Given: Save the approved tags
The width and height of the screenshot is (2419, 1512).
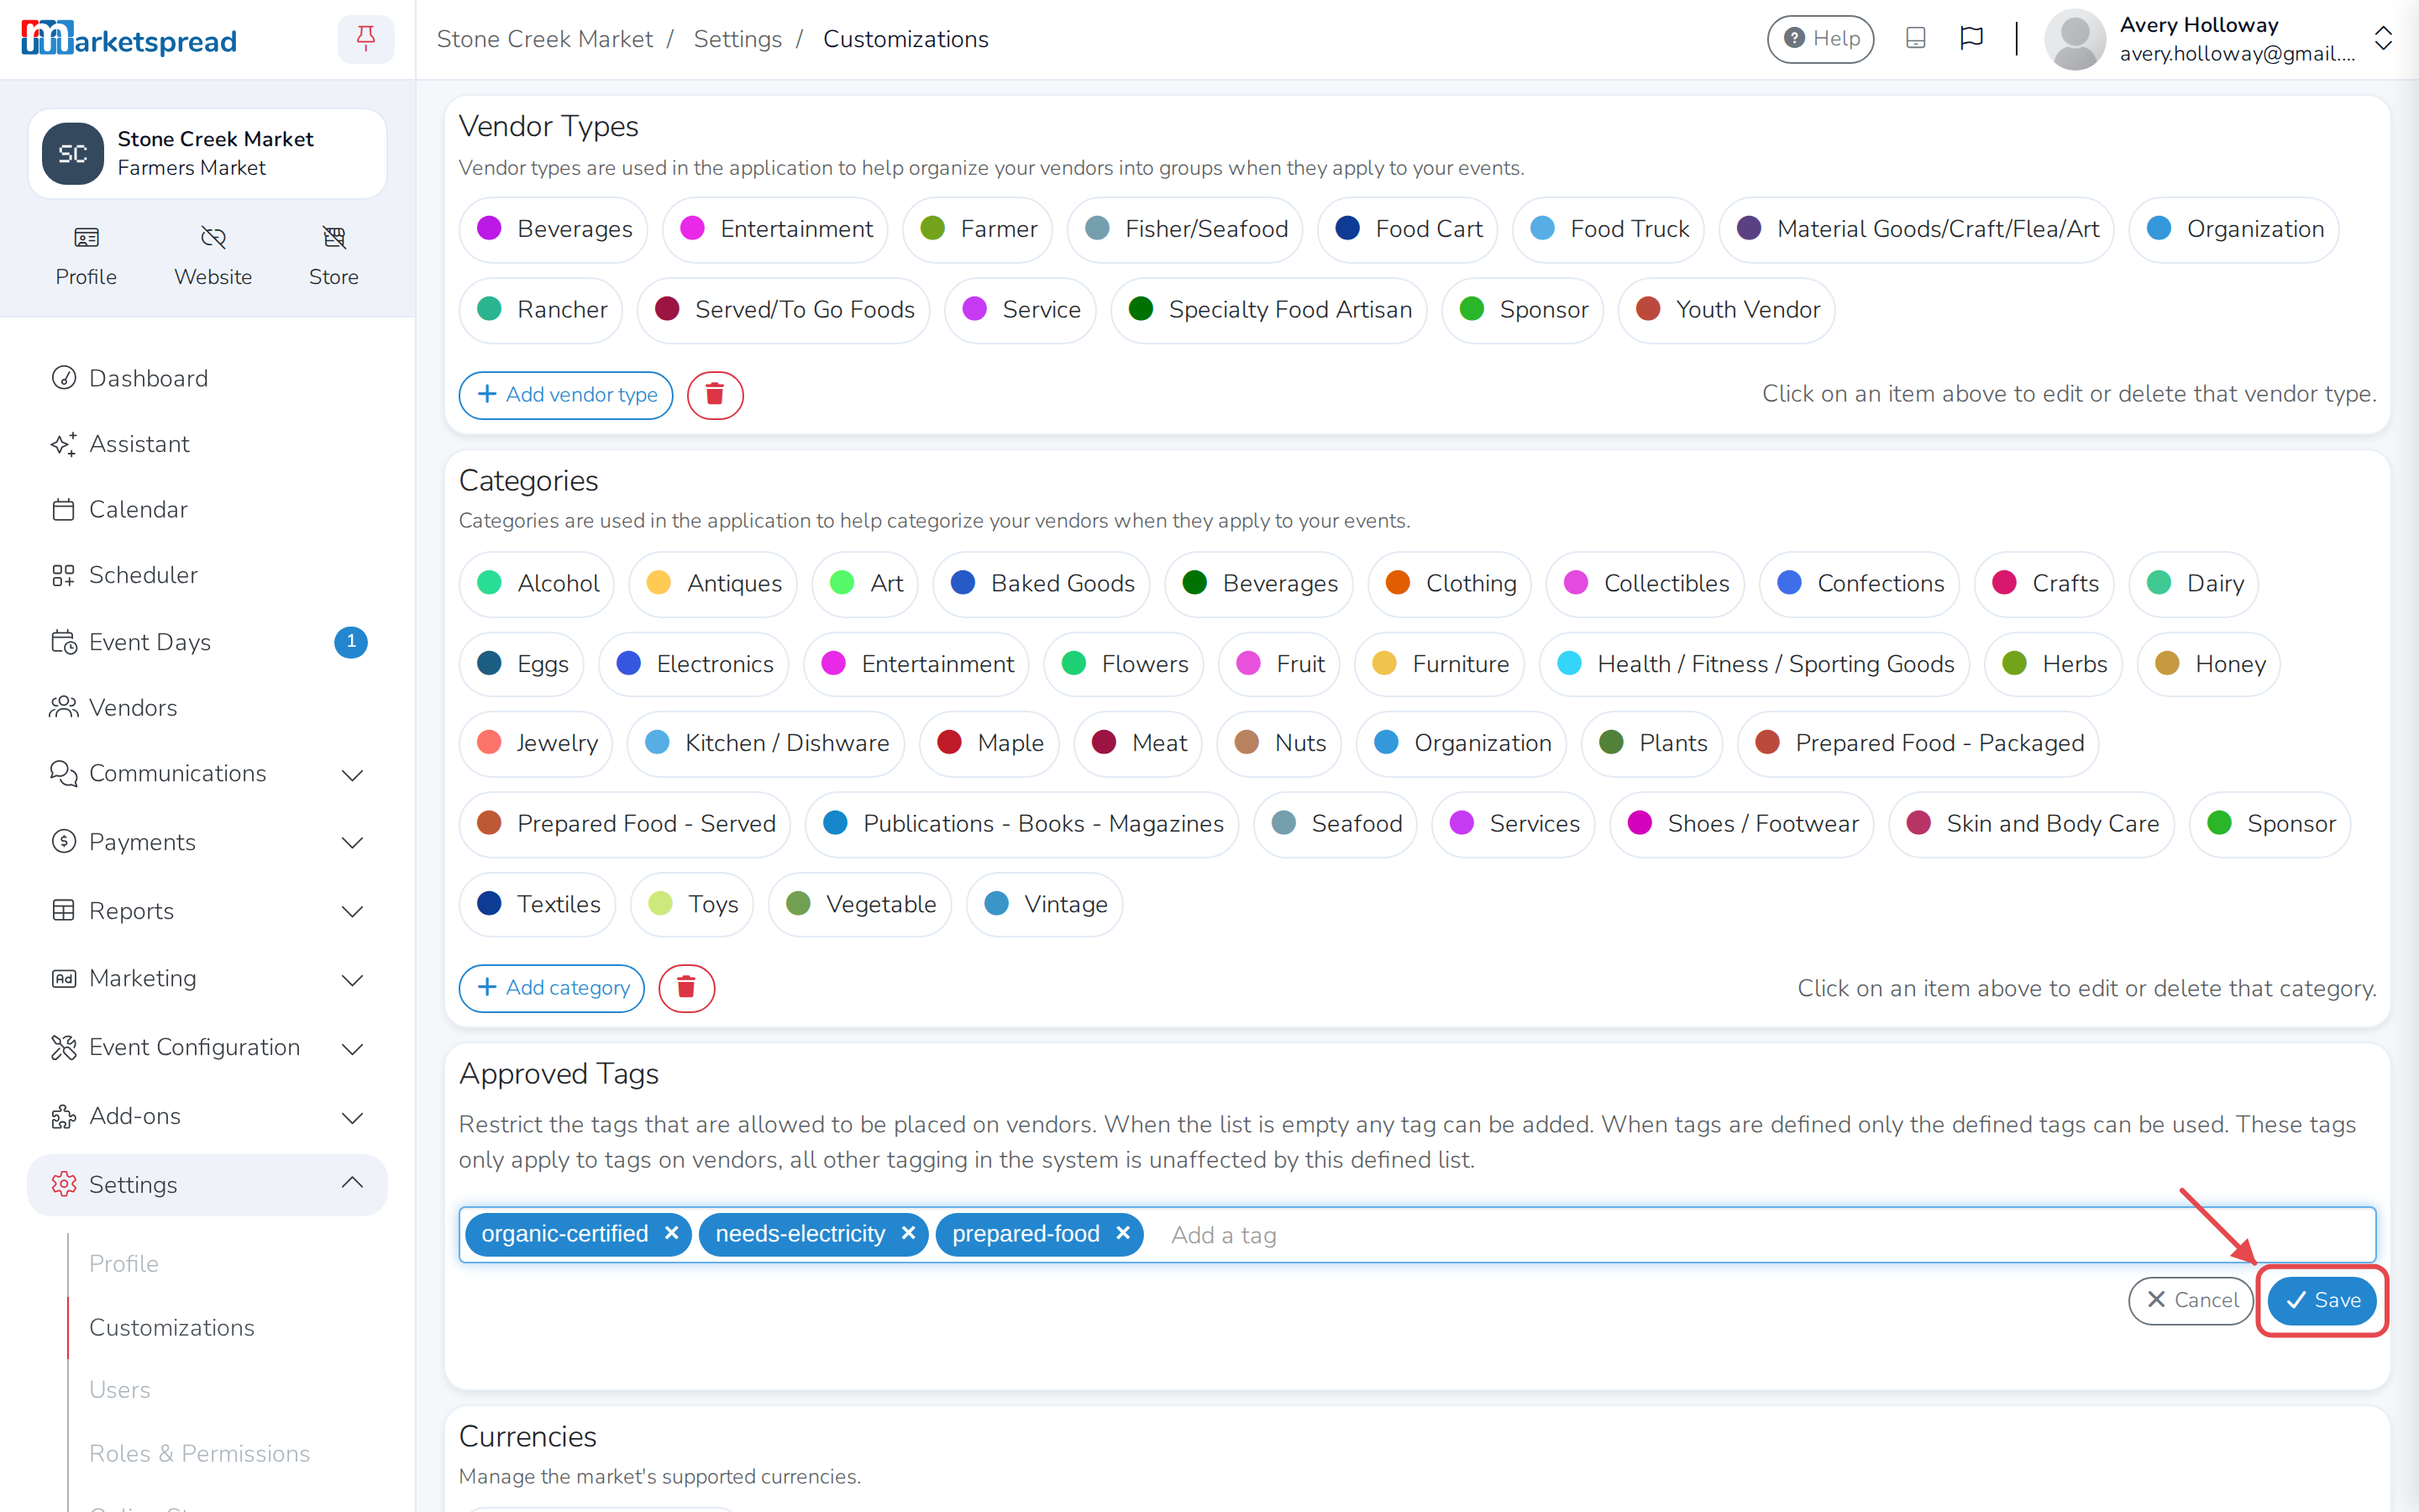Looking at the screenshot, I should (2322, 1300).
